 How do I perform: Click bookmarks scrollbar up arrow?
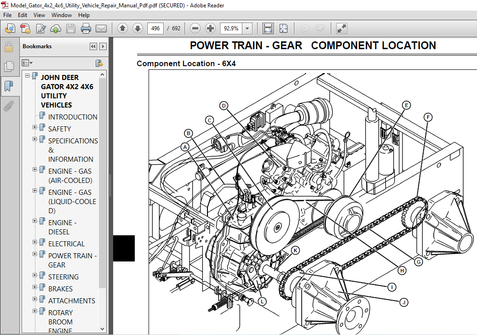(x=103, y=74)
